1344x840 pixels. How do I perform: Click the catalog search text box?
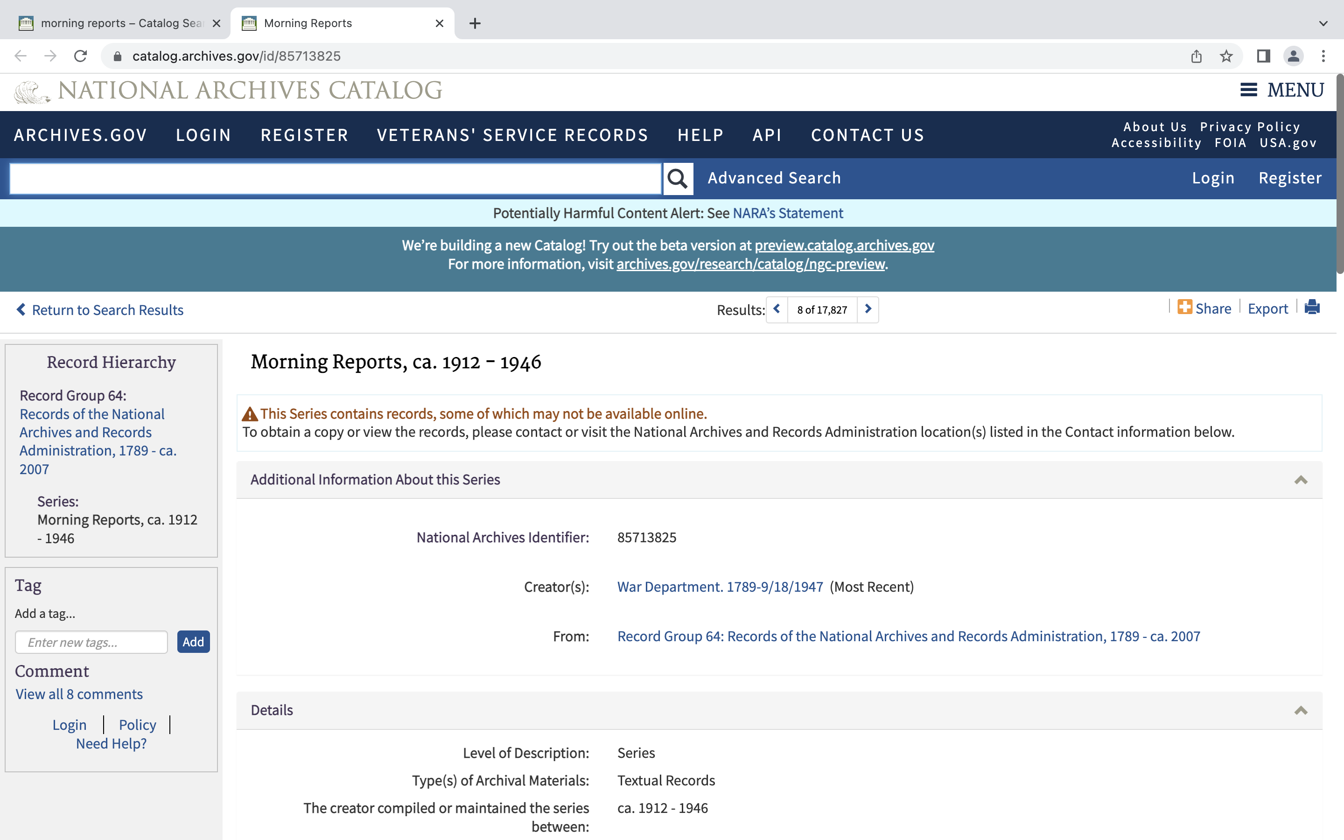336,178
